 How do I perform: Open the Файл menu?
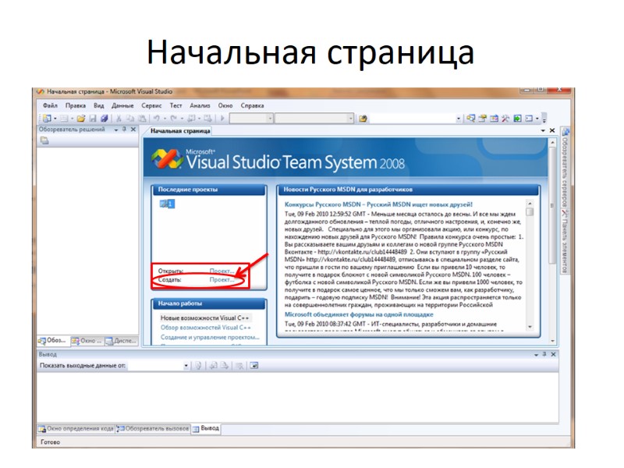[x=50, y=105]
